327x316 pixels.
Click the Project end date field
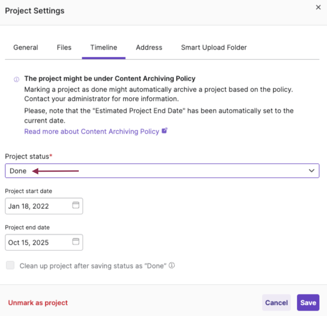[39, 242]
